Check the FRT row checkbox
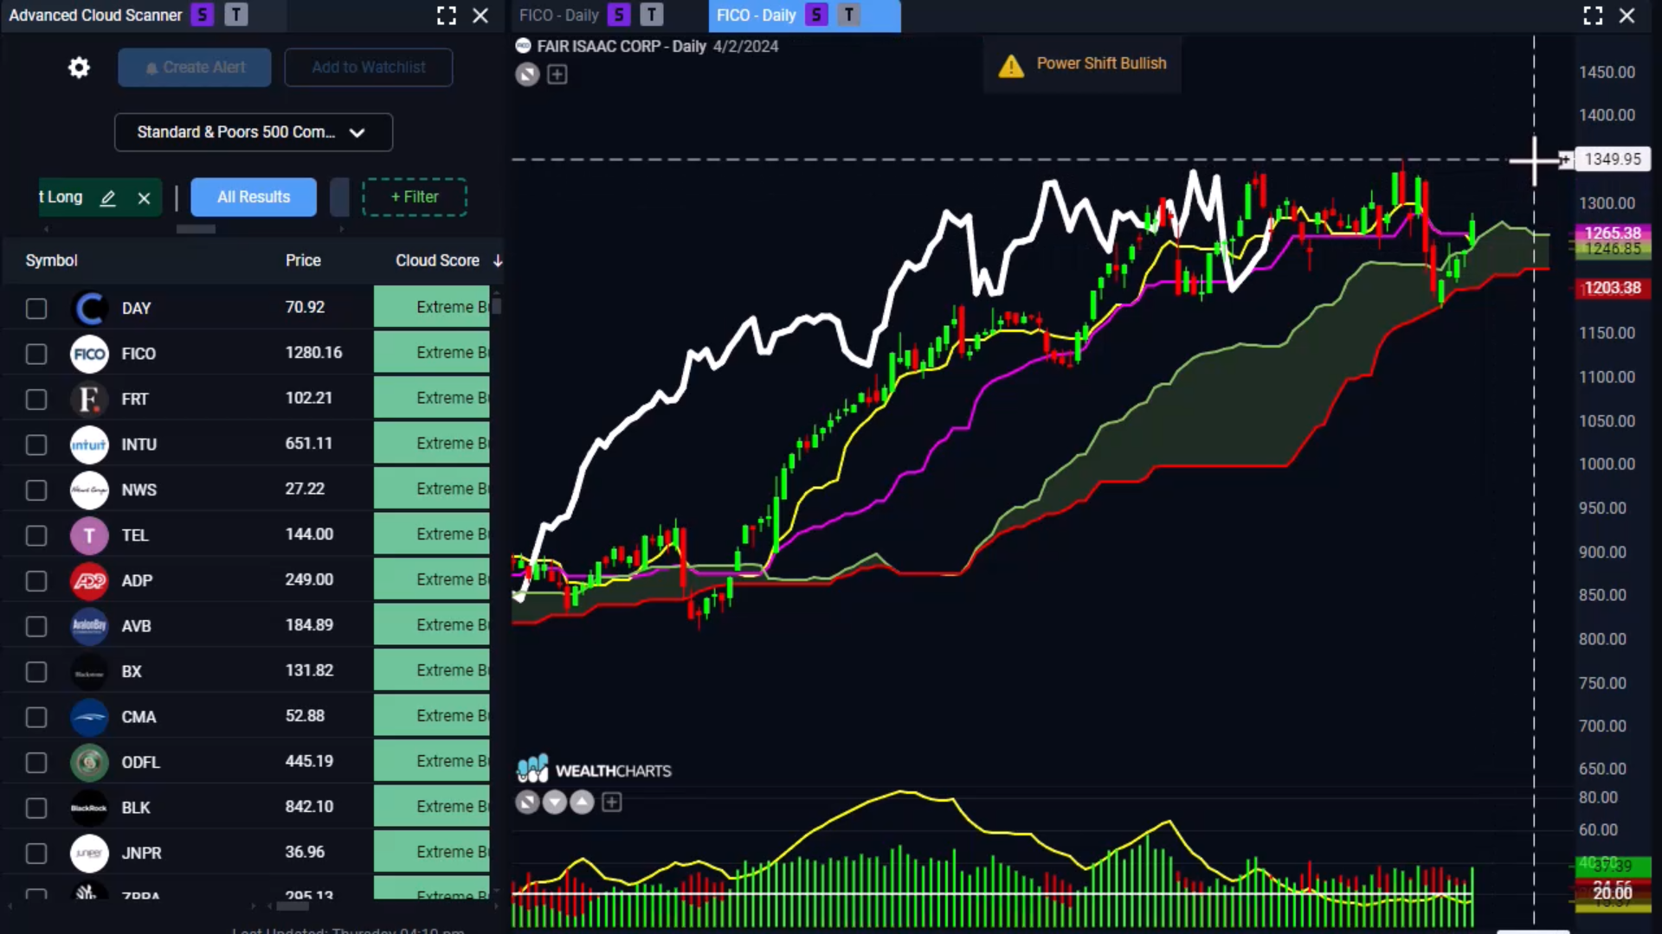The height and width of the screenshot is (934, 1662). pos(36,400)
